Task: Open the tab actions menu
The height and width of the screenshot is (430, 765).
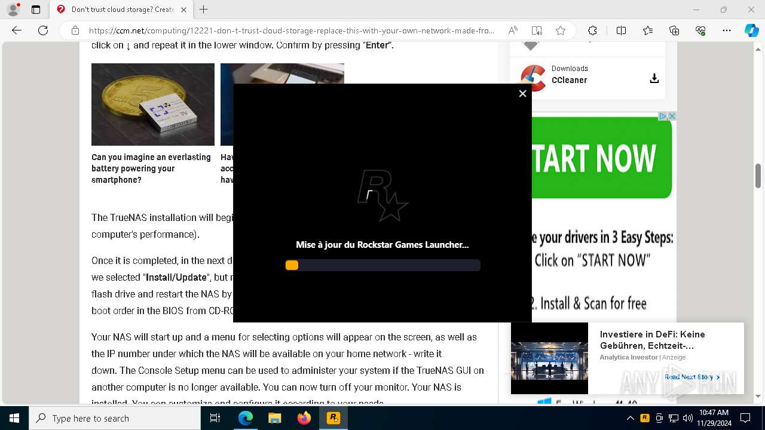Action: point(36,10)
